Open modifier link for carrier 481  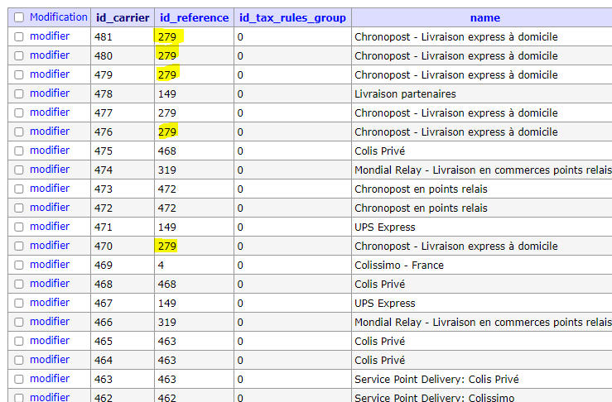coord(50,36)
